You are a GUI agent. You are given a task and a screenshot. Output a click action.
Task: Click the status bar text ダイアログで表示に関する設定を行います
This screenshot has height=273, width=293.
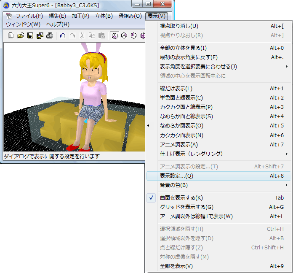point(52,157)
